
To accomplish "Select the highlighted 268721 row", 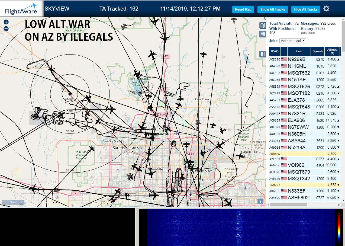I will 305,185.
